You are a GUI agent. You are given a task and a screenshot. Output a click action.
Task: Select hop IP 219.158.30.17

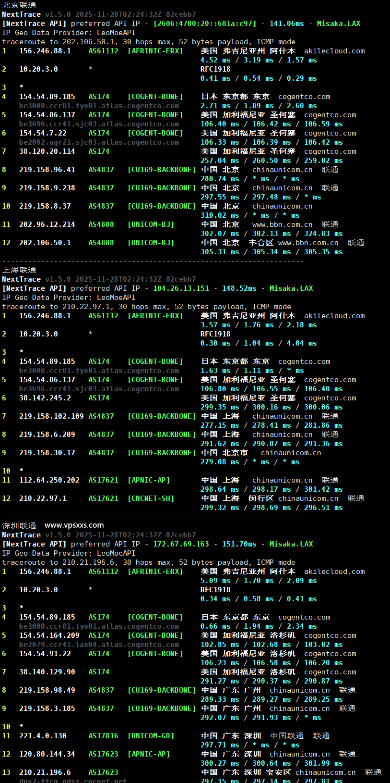point(47,453)
